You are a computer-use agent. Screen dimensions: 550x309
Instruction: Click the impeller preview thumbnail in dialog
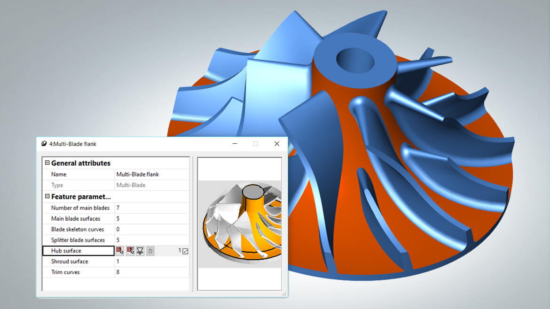click(240, 224)
